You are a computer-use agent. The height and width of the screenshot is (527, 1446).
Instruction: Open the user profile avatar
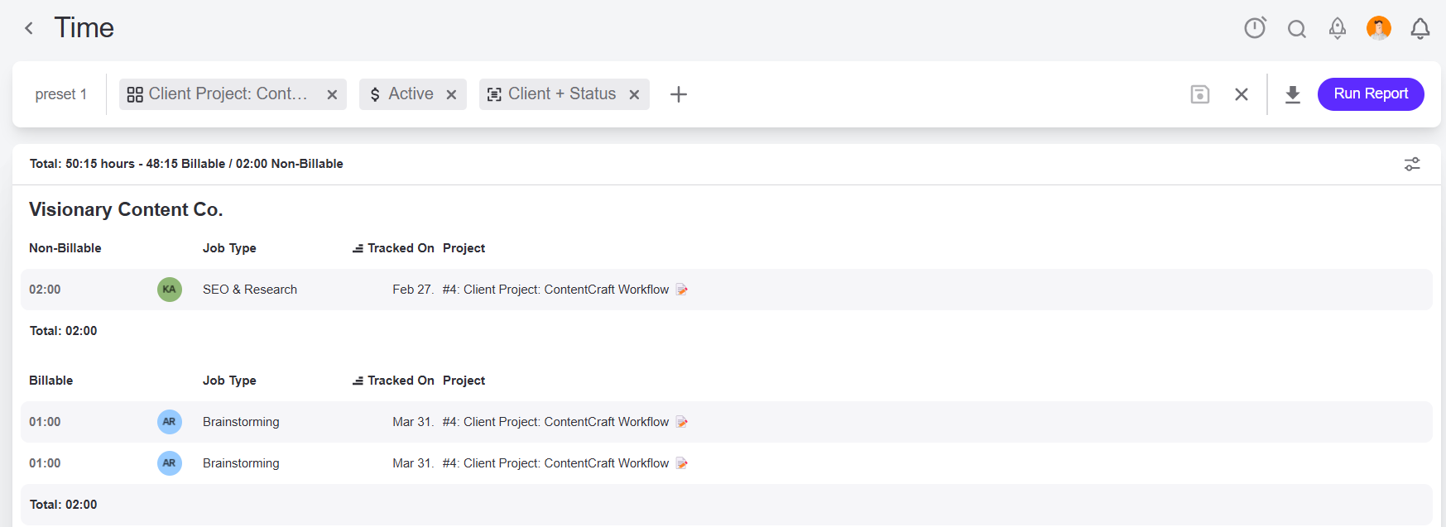[x=1378, y=28]
